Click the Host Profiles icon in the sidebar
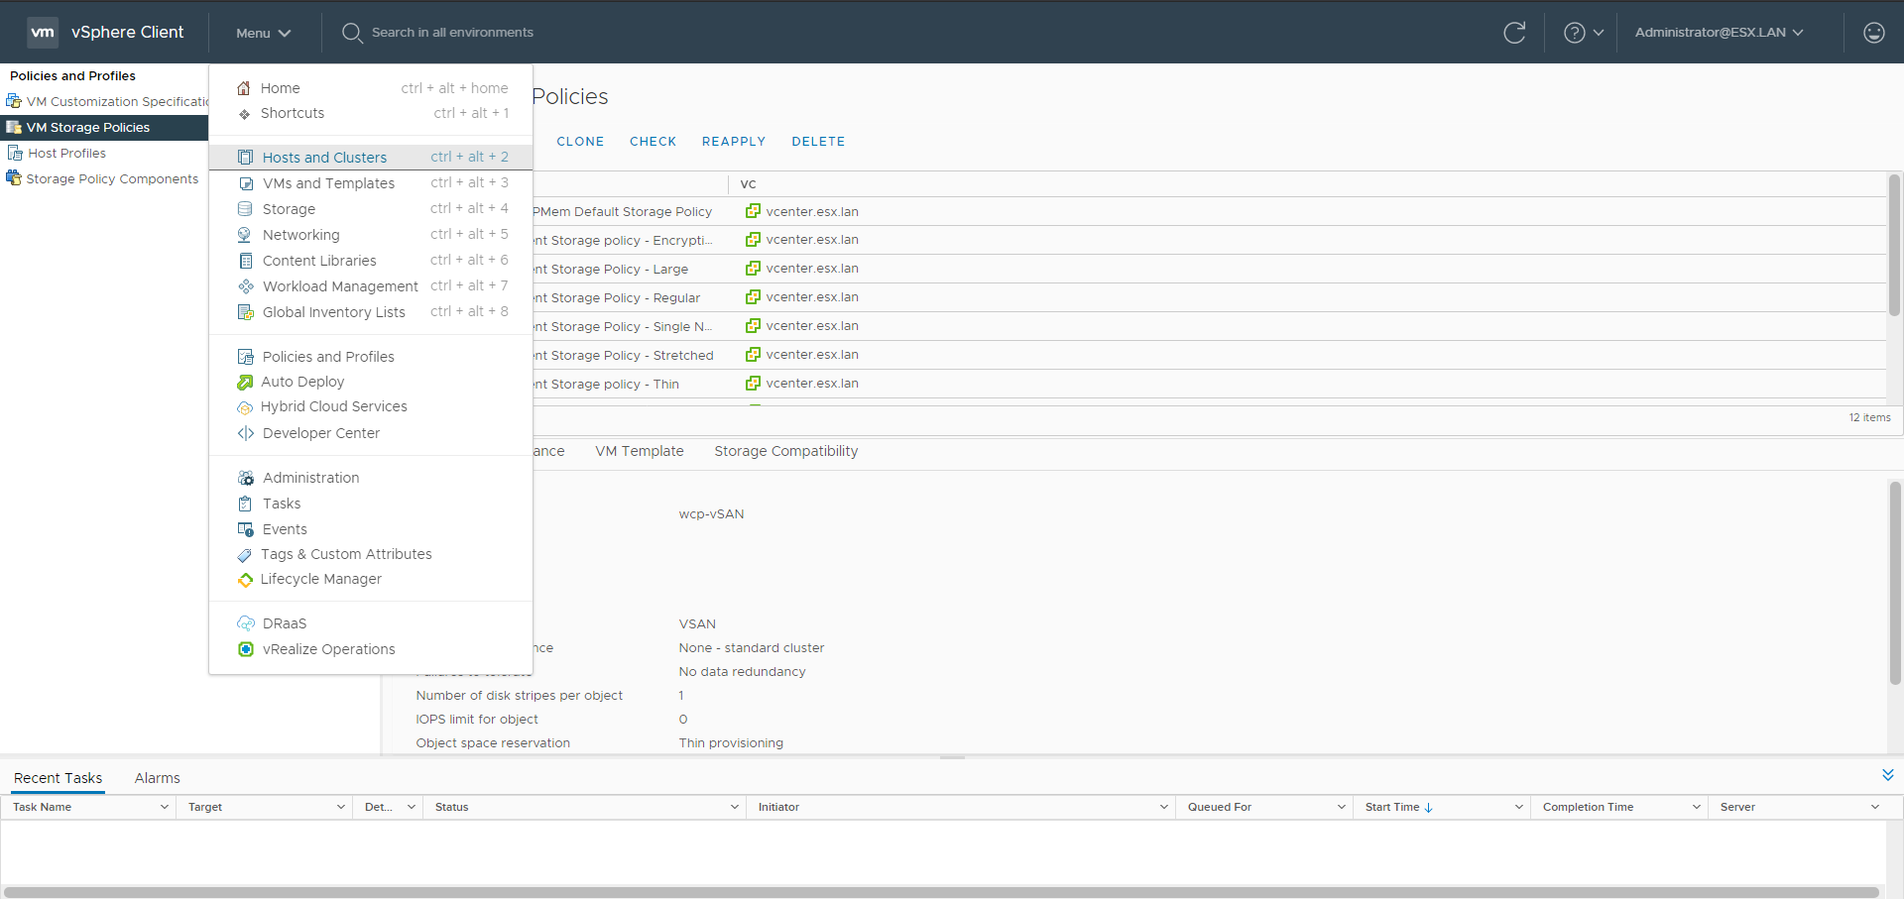 point(15,154)
